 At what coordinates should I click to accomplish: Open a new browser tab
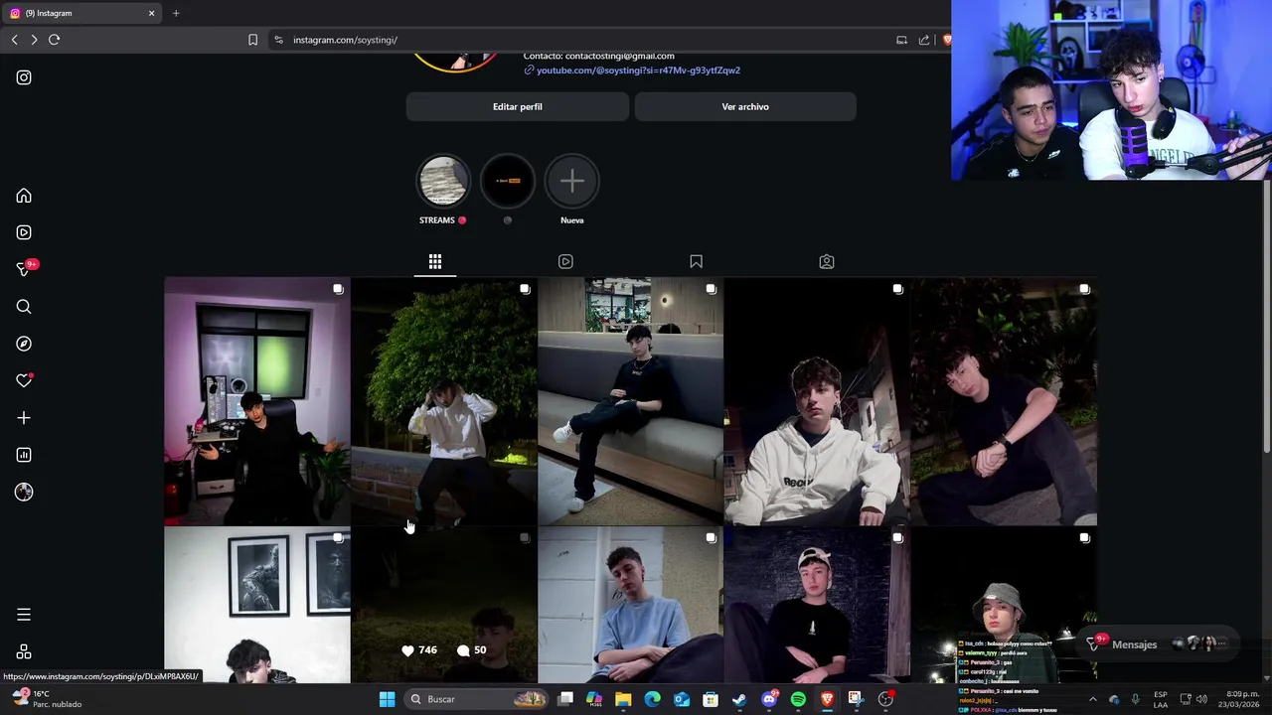click(x=176, y=13)
